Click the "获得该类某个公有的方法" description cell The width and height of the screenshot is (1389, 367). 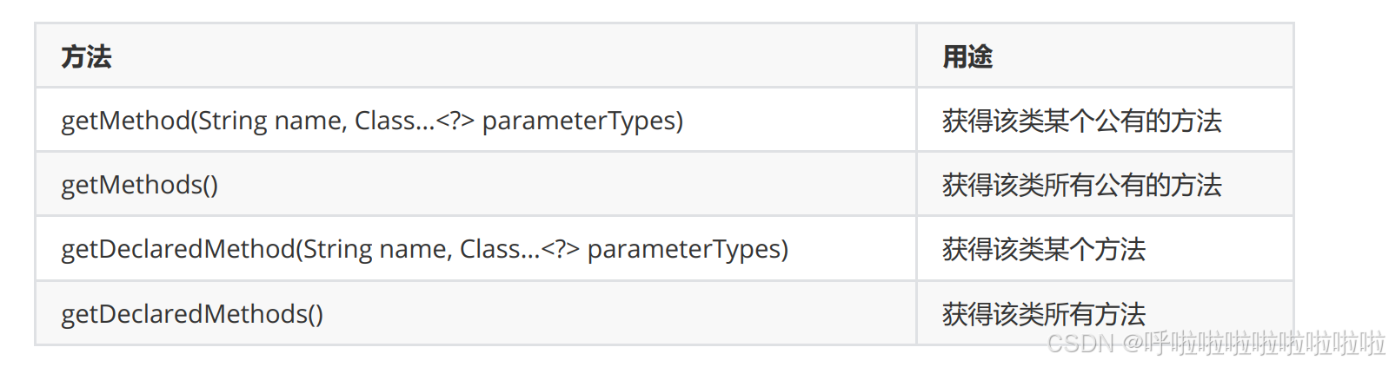1081,121
